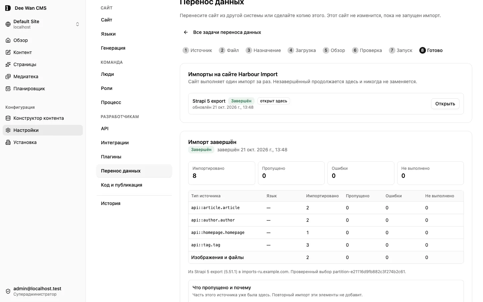Image resolution: width=483 pixels, height=302 pixels.
Task: Expand the Default Site switcher chevron
Action: click(77, 24)
